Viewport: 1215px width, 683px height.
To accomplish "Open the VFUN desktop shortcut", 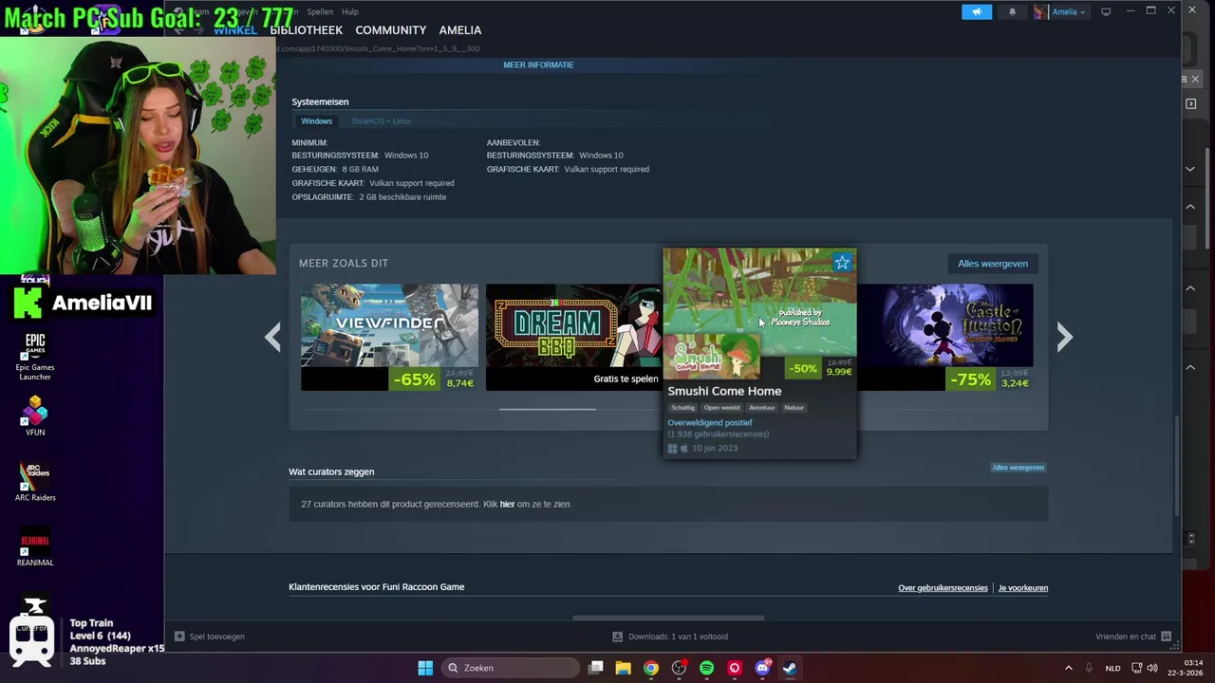I will (35, 415).
